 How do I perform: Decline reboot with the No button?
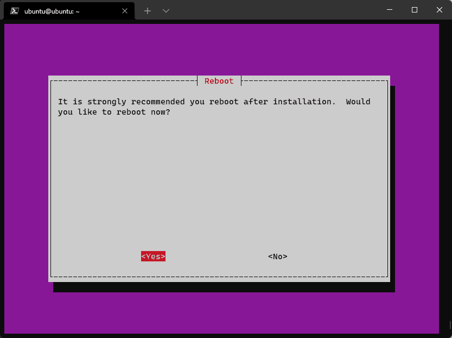278,256
